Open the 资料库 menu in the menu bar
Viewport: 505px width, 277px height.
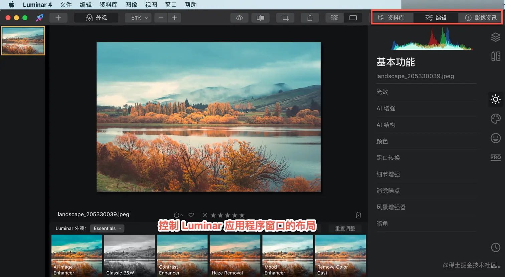[109, 5]
